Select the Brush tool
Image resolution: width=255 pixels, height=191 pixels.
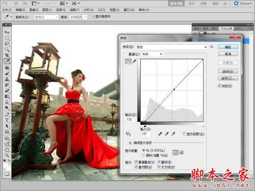[x=7, y=73]
